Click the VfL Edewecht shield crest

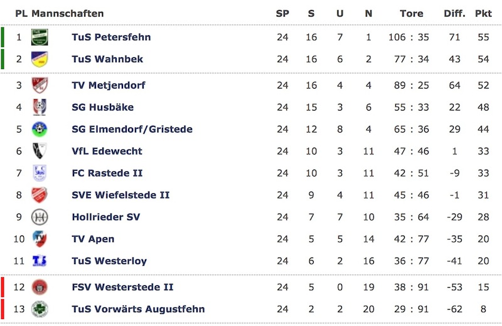(40, 151)
